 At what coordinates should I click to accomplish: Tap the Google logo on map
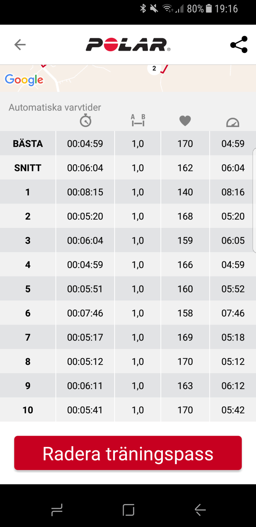(x=24, y=80)
